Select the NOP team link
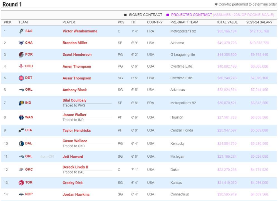This screenshot has height=201, width=278. 29,194
